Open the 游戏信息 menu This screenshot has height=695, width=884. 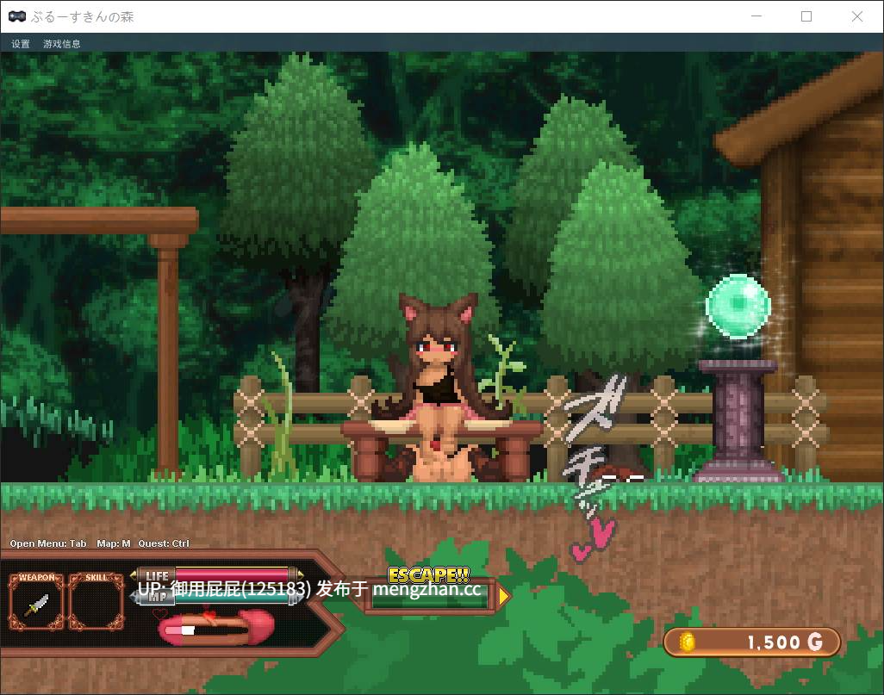click(x=62, y=43)
